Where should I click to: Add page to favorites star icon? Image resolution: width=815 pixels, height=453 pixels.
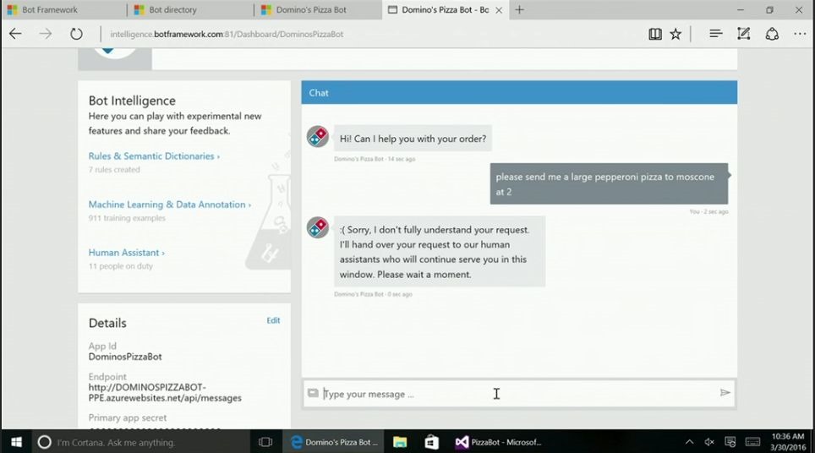(676, 34)
